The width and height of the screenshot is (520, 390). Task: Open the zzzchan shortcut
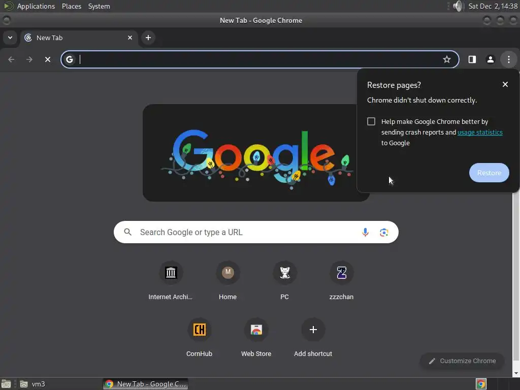pyautogui.click(x=342, y=280)
